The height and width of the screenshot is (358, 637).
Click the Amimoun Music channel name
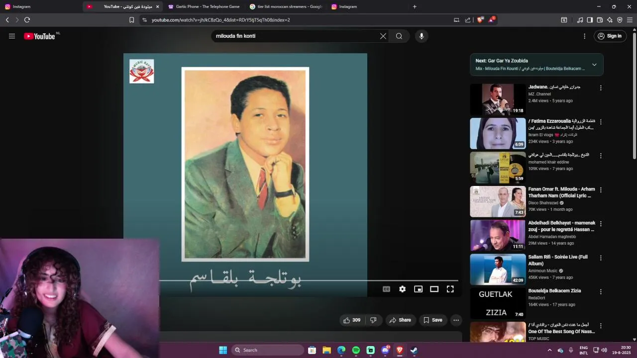[x=543, y=271]
